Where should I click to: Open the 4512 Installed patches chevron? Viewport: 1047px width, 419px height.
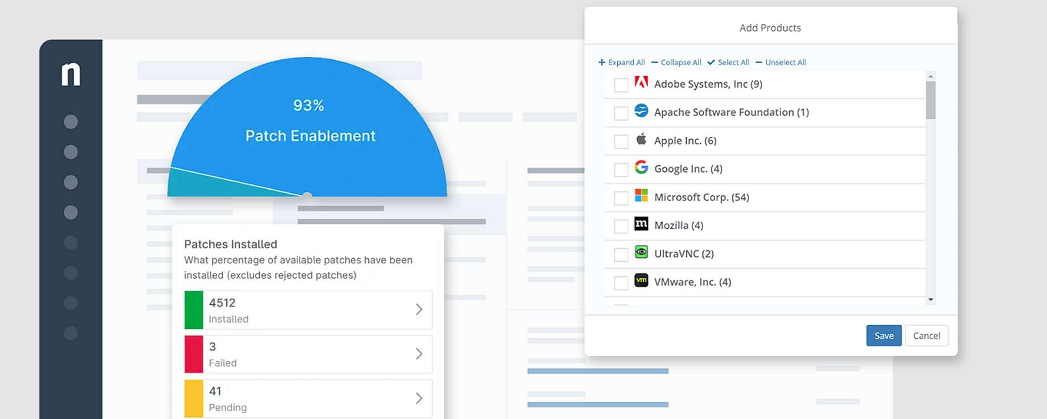pos(419,309)
